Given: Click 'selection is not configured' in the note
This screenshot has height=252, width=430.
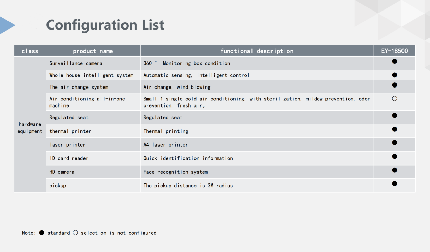Looking at the screenshot, I should click(x=119, y=233).
